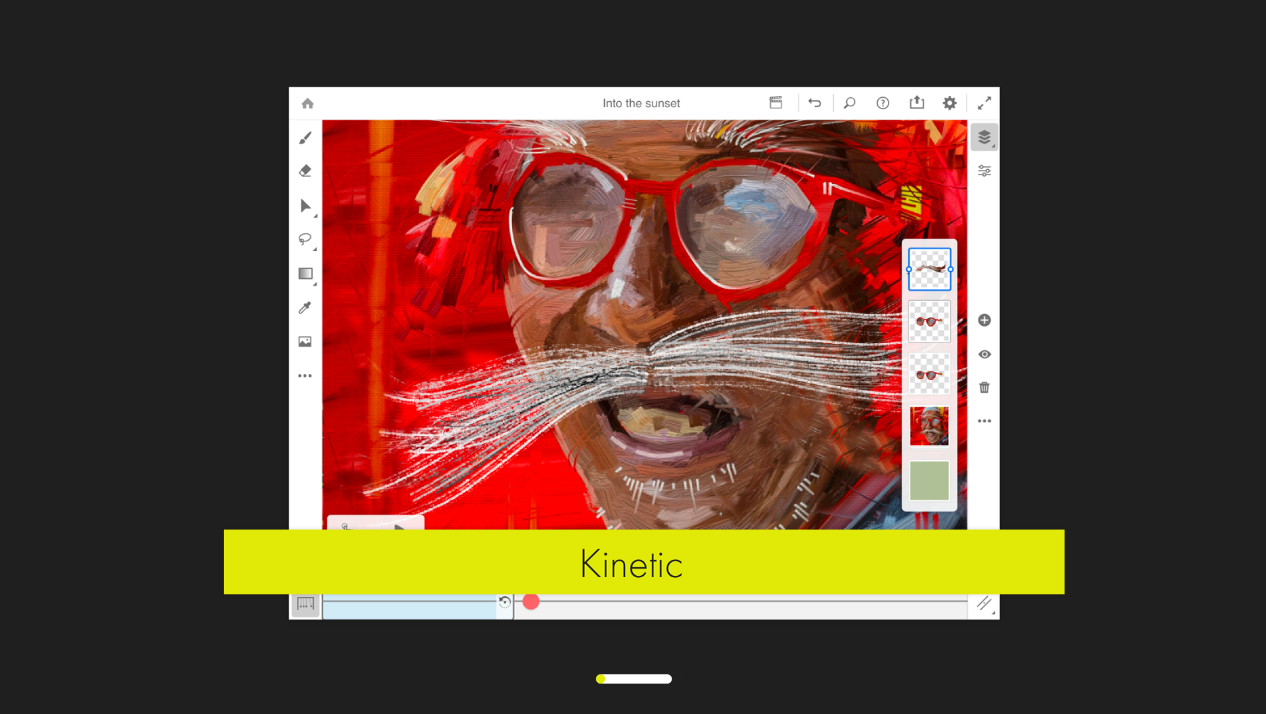Open the timelapse clapperboard icon

776,102
